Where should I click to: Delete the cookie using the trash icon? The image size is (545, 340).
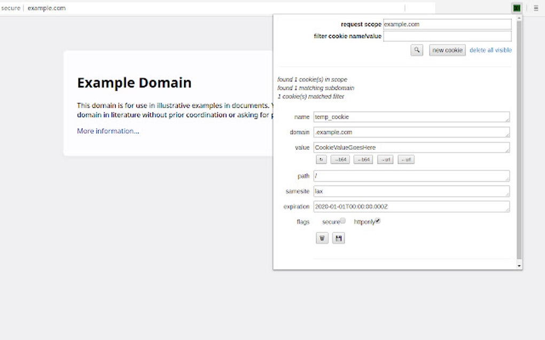click(322, 238)
